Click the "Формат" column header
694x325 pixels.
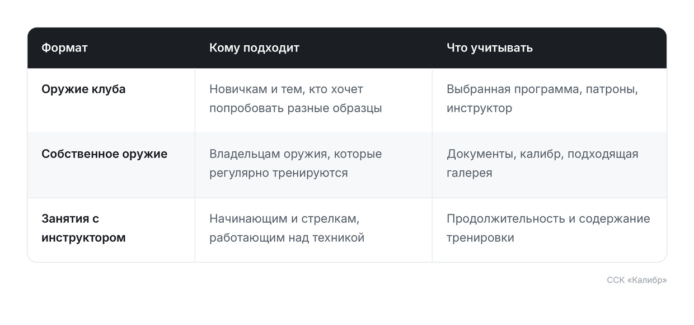pos(64,48)
